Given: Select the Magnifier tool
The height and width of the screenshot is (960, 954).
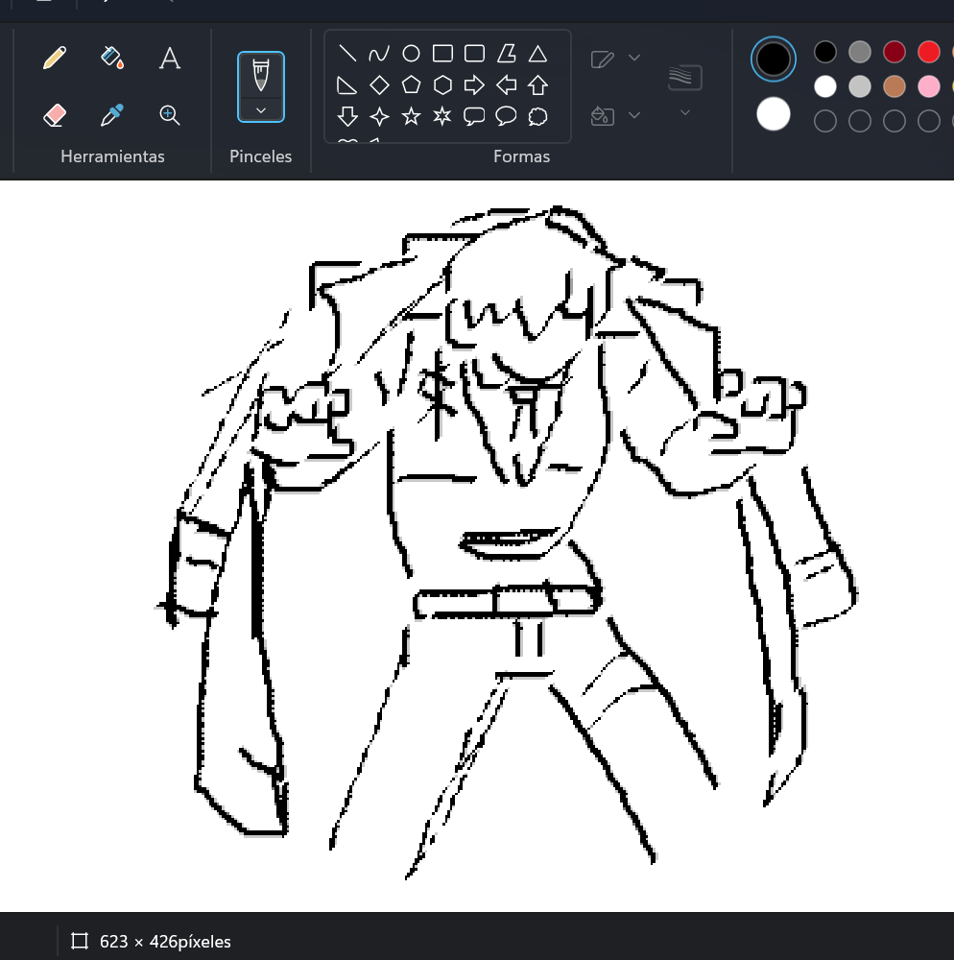Looking at the screenshot, I should tap(170, 115).
